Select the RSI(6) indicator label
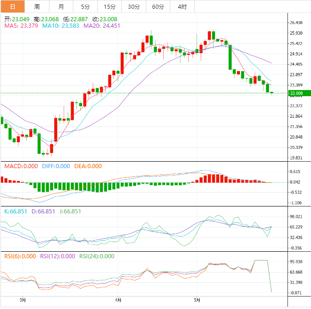This screenshot has width=311, height=309. click(x=19, y=256)
